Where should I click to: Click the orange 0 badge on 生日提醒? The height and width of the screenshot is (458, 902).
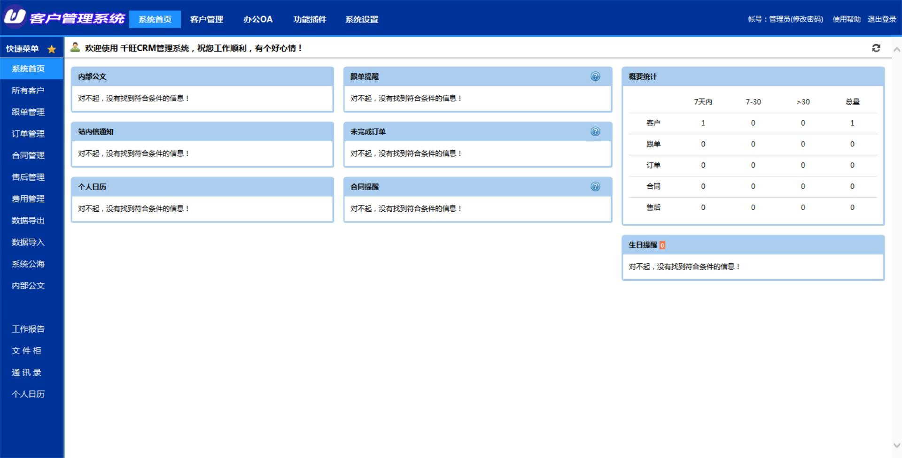(662, 245)
